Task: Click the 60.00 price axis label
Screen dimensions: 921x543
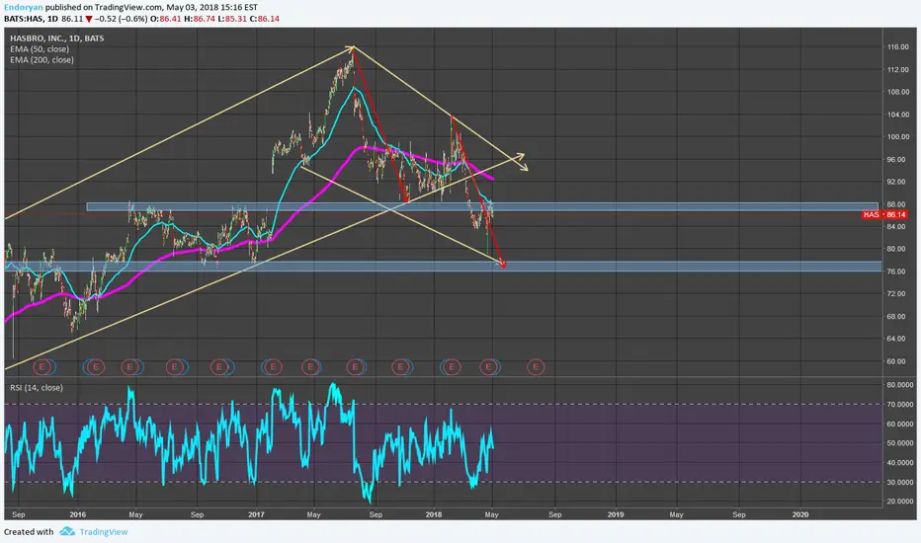Action: click(x=895, y=361)
